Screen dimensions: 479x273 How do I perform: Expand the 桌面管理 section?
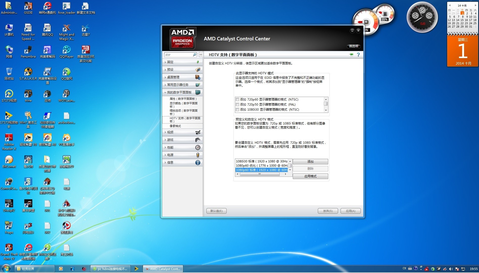point(182,77)
